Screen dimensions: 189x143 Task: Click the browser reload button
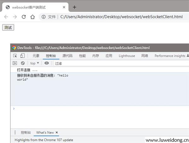[x=24, y=17]
